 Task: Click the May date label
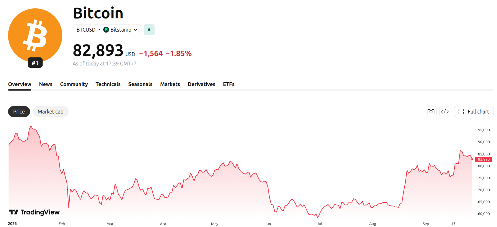(x=215, y=223)
